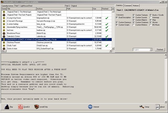Sort list by Archive column header
Screen dimensions: 168x113
pyautogui.click(x=51, y=9)
